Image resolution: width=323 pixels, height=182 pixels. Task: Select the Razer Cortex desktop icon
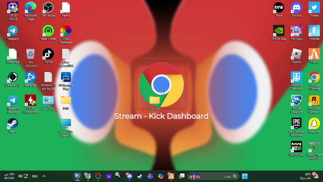pyautogui.click(x=48, y=33)
